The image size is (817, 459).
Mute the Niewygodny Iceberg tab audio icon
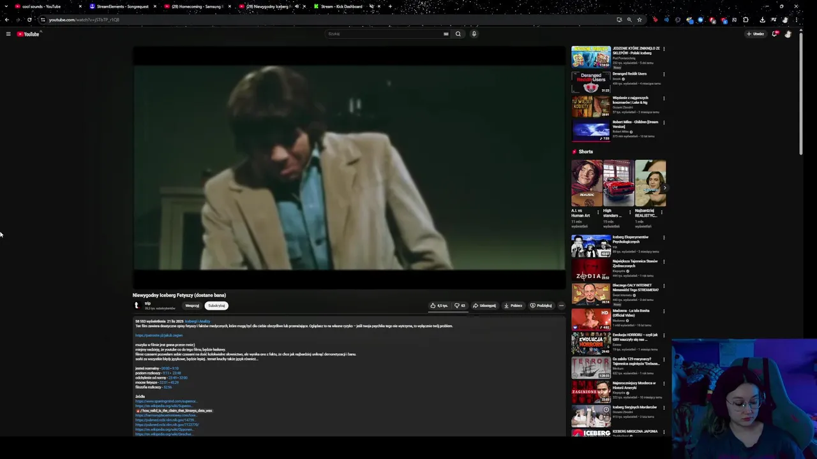click(296, 6)
